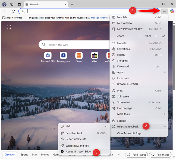This screenshot has height=160, width=176.
Task: Open Shopping from the menu
Action: [139, 61]
